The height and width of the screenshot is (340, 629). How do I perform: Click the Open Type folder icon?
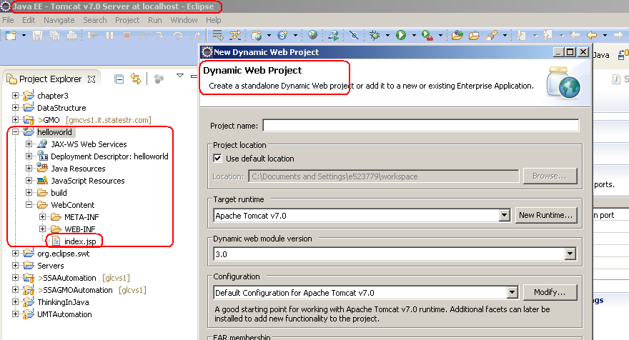[457, 35]
